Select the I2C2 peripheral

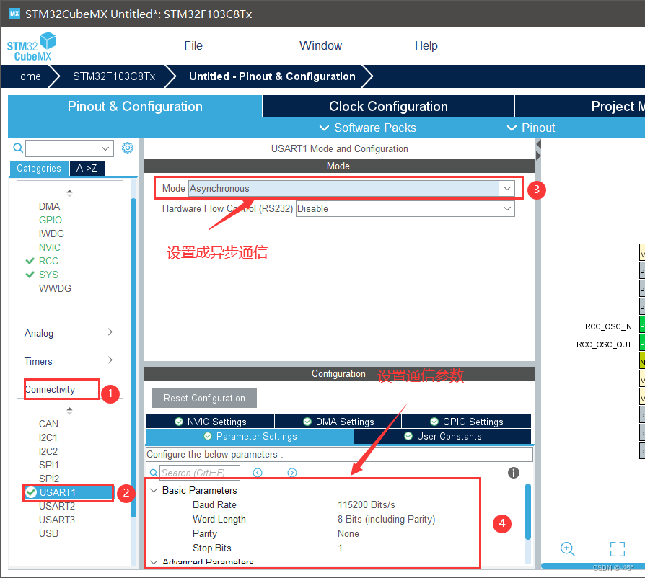(48, 451)
